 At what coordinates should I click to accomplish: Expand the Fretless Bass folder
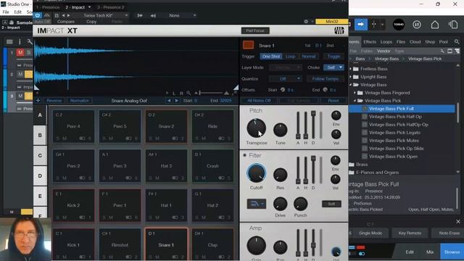pos(351,69)
